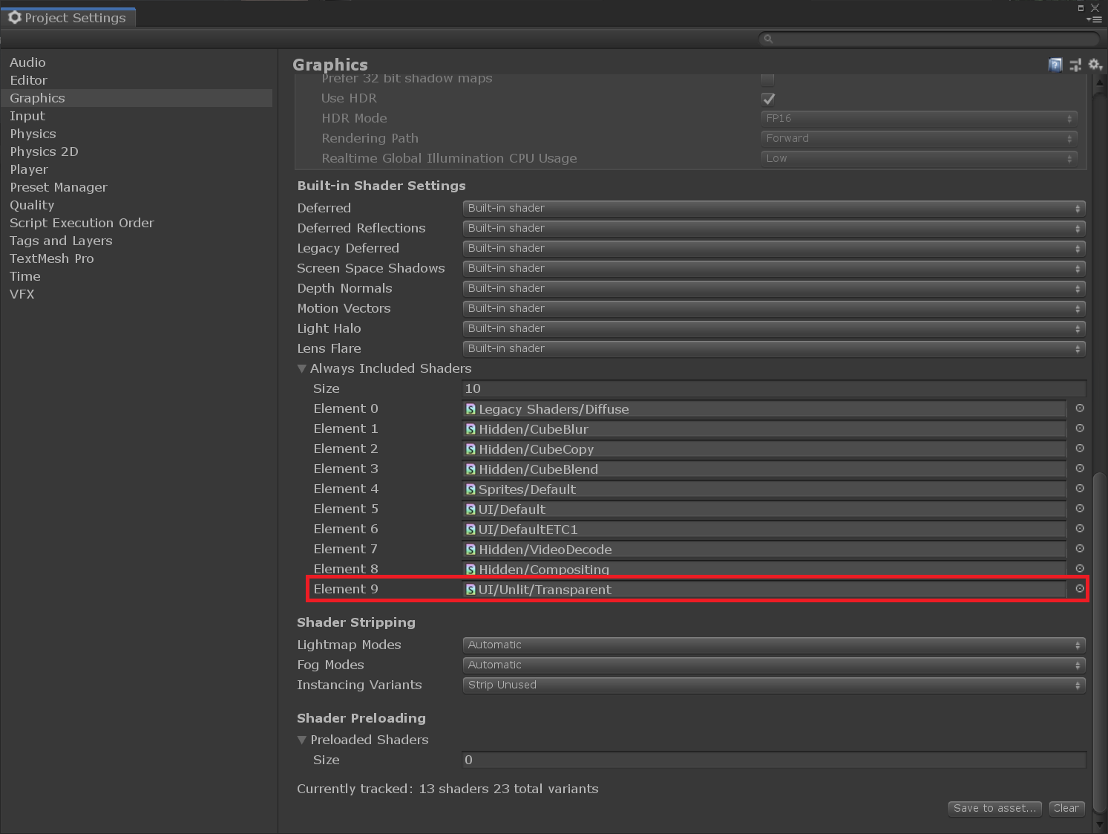Switch to the Quality settings category

click(x=32, y=205)
